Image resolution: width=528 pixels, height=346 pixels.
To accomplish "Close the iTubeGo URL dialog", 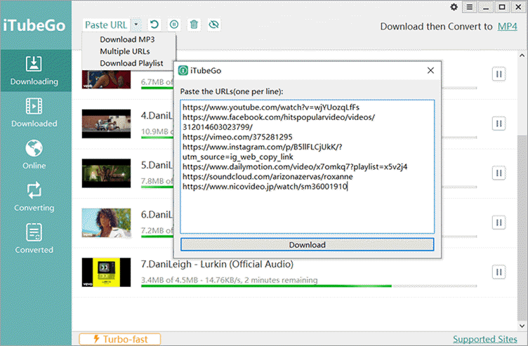I will click(x=430, y=70).
